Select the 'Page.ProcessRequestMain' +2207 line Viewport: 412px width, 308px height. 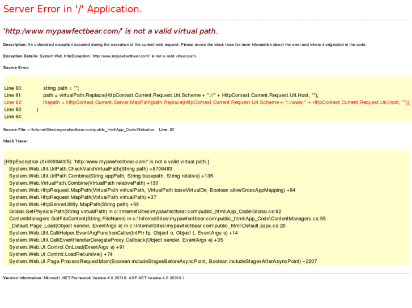pos(163,261)
